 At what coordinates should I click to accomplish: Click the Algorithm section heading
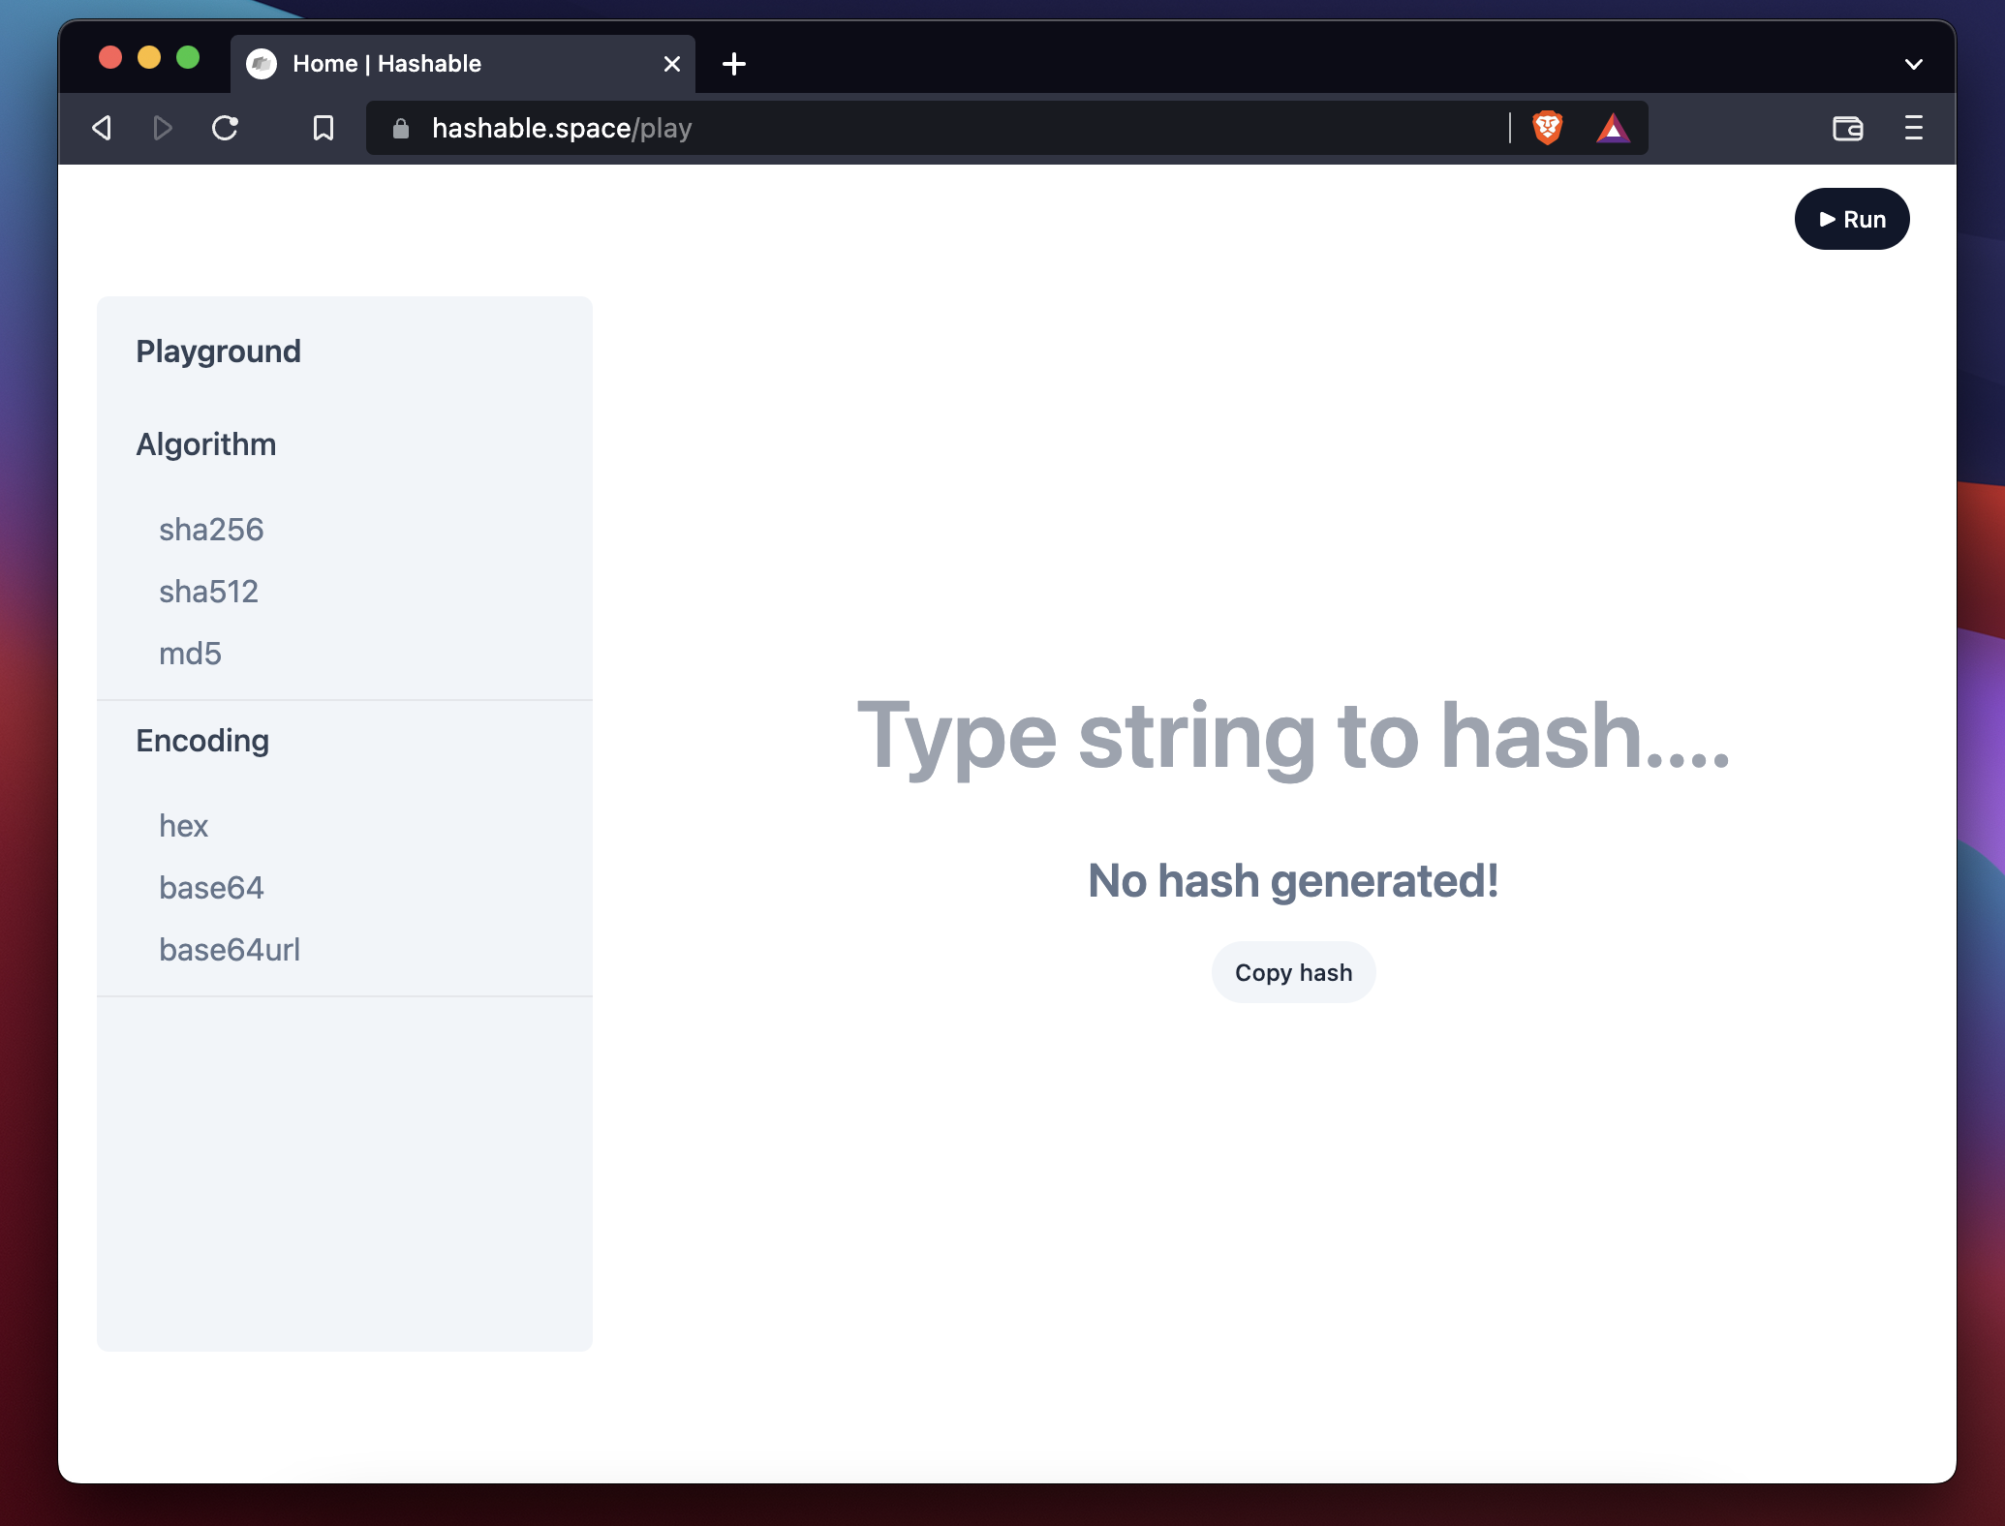[206, 444]
